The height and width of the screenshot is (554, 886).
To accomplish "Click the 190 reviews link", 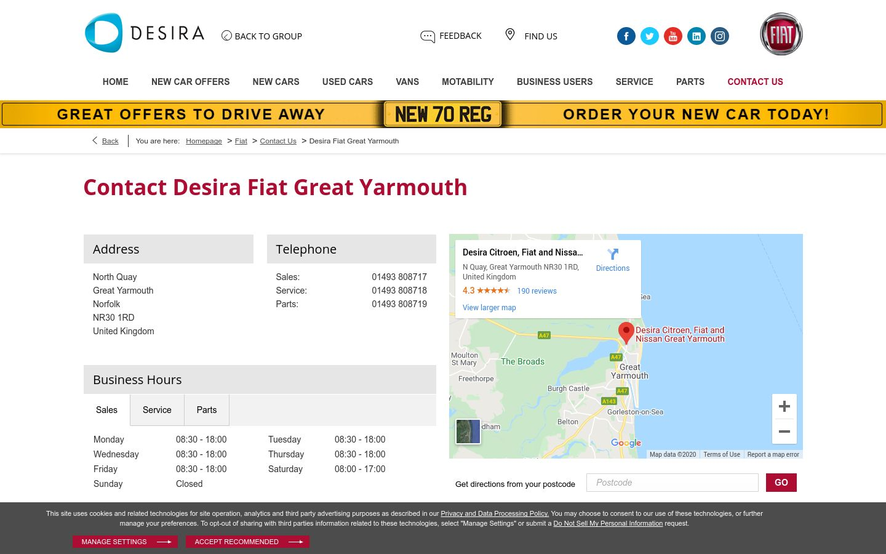I will point(537,291).
